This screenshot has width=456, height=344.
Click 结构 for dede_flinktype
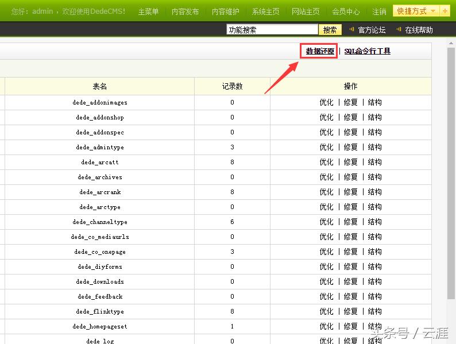coord(374,311)
